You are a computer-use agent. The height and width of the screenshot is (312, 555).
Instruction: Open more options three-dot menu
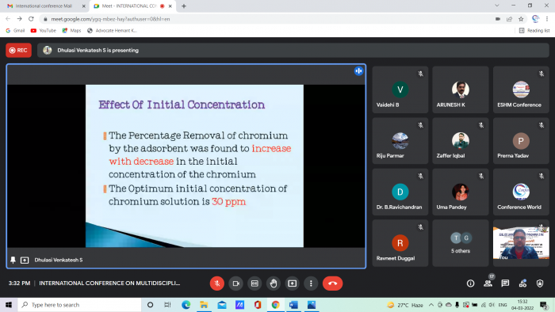[311, 283]
